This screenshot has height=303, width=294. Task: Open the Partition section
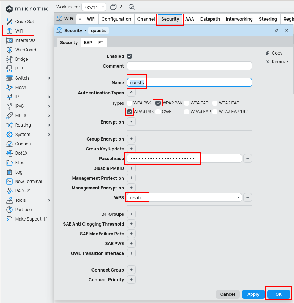pyautogui.click(x=19, y=210)
